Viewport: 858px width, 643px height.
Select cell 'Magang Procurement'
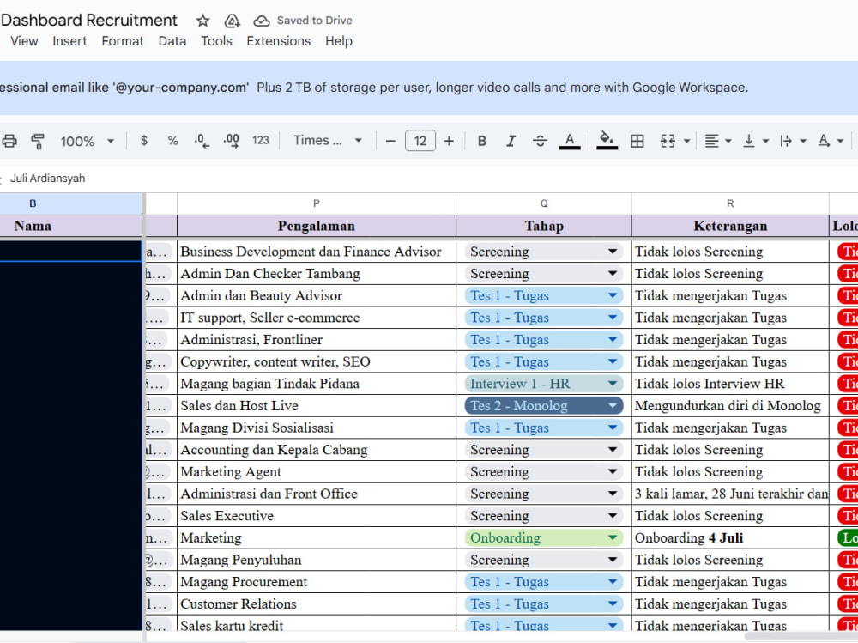pyautogui.click(x=317, y=582)
